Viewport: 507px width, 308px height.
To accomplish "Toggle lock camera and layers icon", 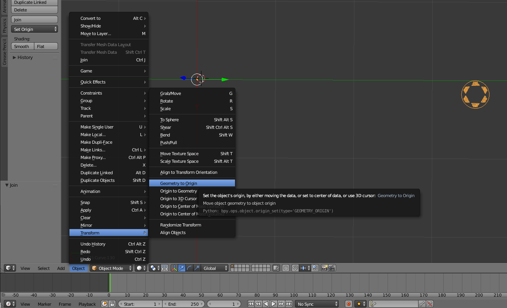I will coord(276,268).
